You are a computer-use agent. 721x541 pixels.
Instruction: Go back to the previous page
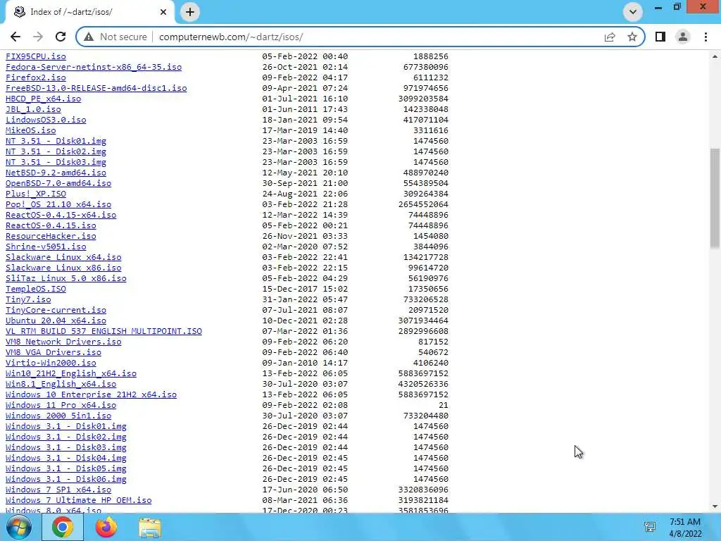(x=15, y=37)
